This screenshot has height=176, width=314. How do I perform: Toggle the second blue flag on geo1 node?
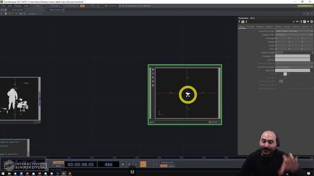pos(216,122)
